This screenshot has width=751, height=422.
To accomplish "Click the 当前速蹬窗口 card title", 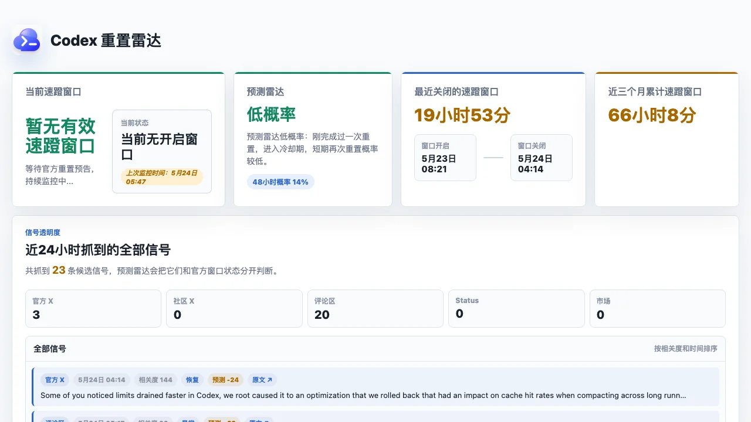I will click(x=53, y=92).
